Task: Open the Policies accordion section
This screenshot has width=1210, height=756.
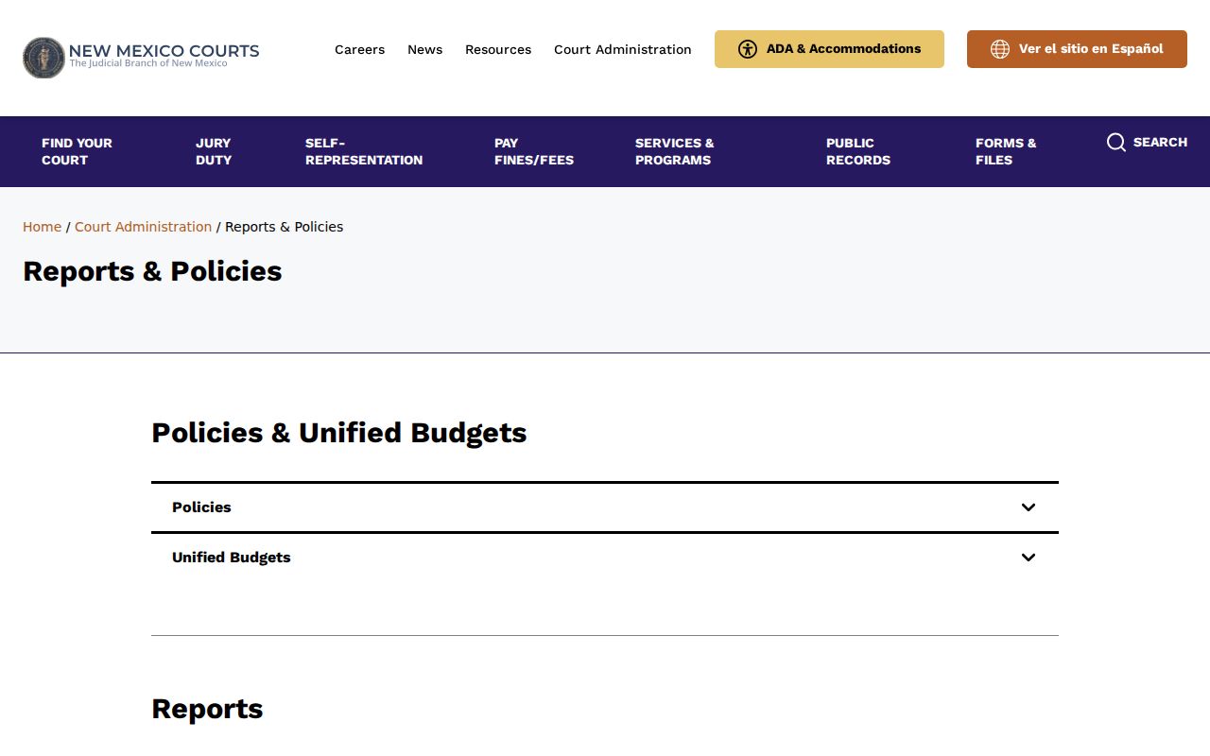Action: click(x=605, y=507)
